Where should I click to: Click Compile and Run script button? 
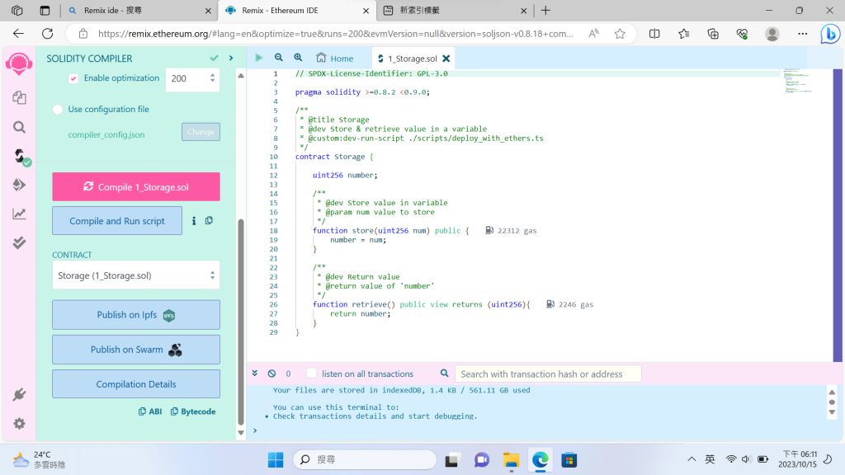[x=117, y=221]
